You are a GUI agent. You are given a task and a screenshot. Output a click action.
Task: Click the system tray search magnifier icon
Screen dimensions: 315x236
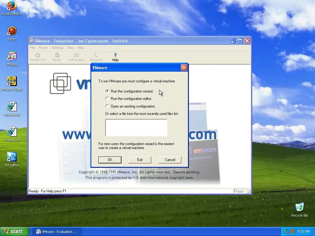click(x=292, y=231)
